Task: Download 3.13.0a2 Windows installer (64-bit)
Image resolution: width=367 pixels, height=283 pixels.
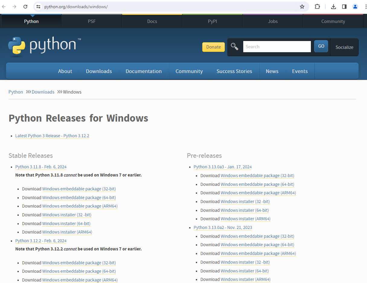Action: coord(245,271)
